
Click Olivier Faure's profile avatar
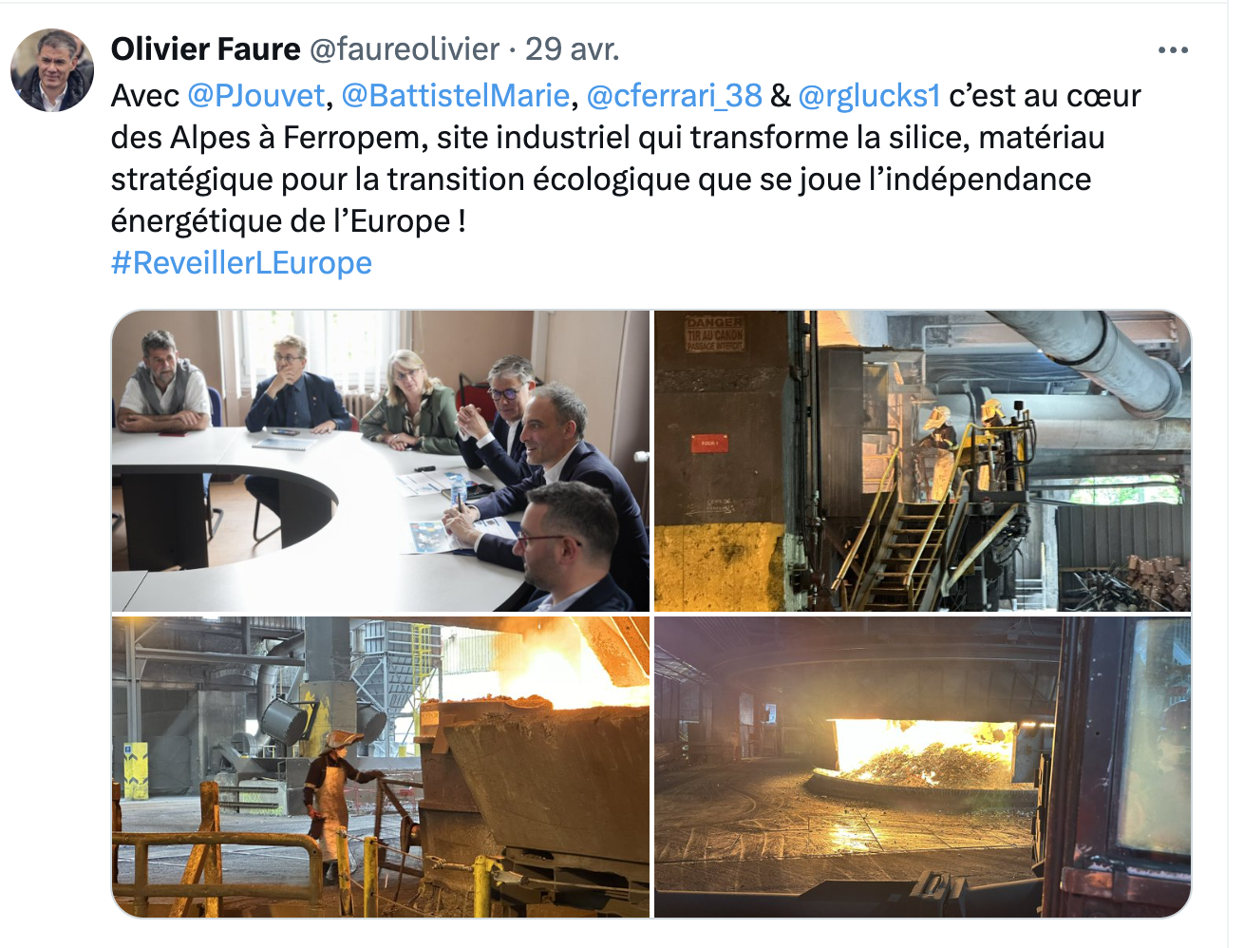tap(52, 70)
